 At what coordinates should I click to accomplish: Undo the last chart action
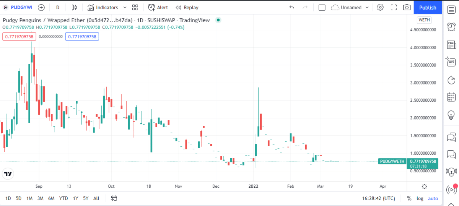pyautogui.click(x=292, y=7)
